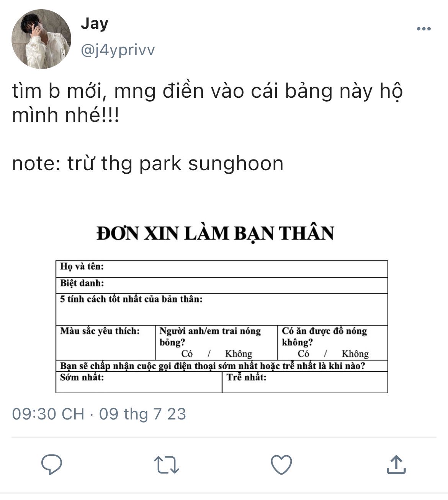Click the Họ và tên field row
Viewport: 448px width, 500px height.
pos(222,269)
